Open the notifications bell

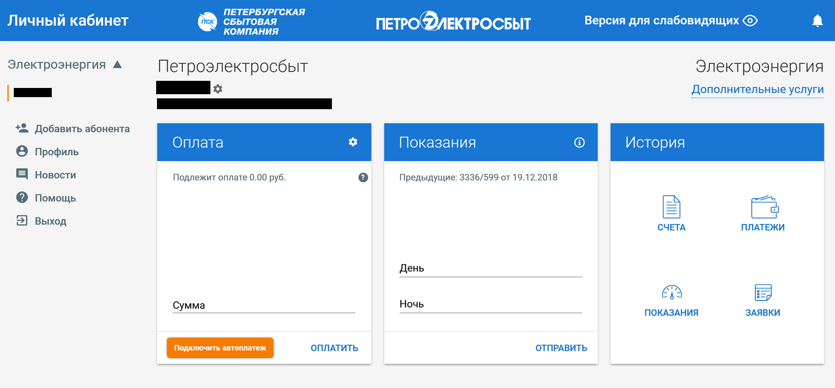pos(817,20)
